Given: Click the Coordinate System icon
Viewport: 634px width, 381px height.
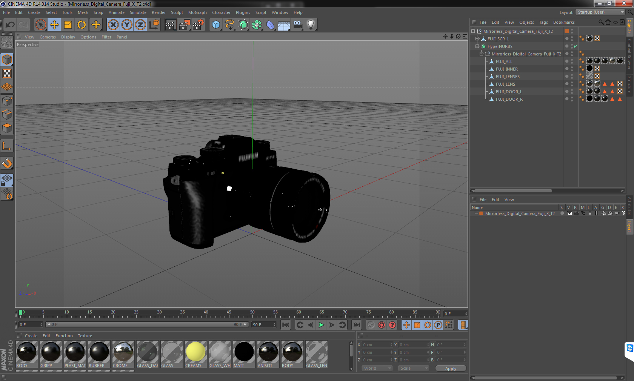Looking at the screenshot, I should click(x=154, y=25).
